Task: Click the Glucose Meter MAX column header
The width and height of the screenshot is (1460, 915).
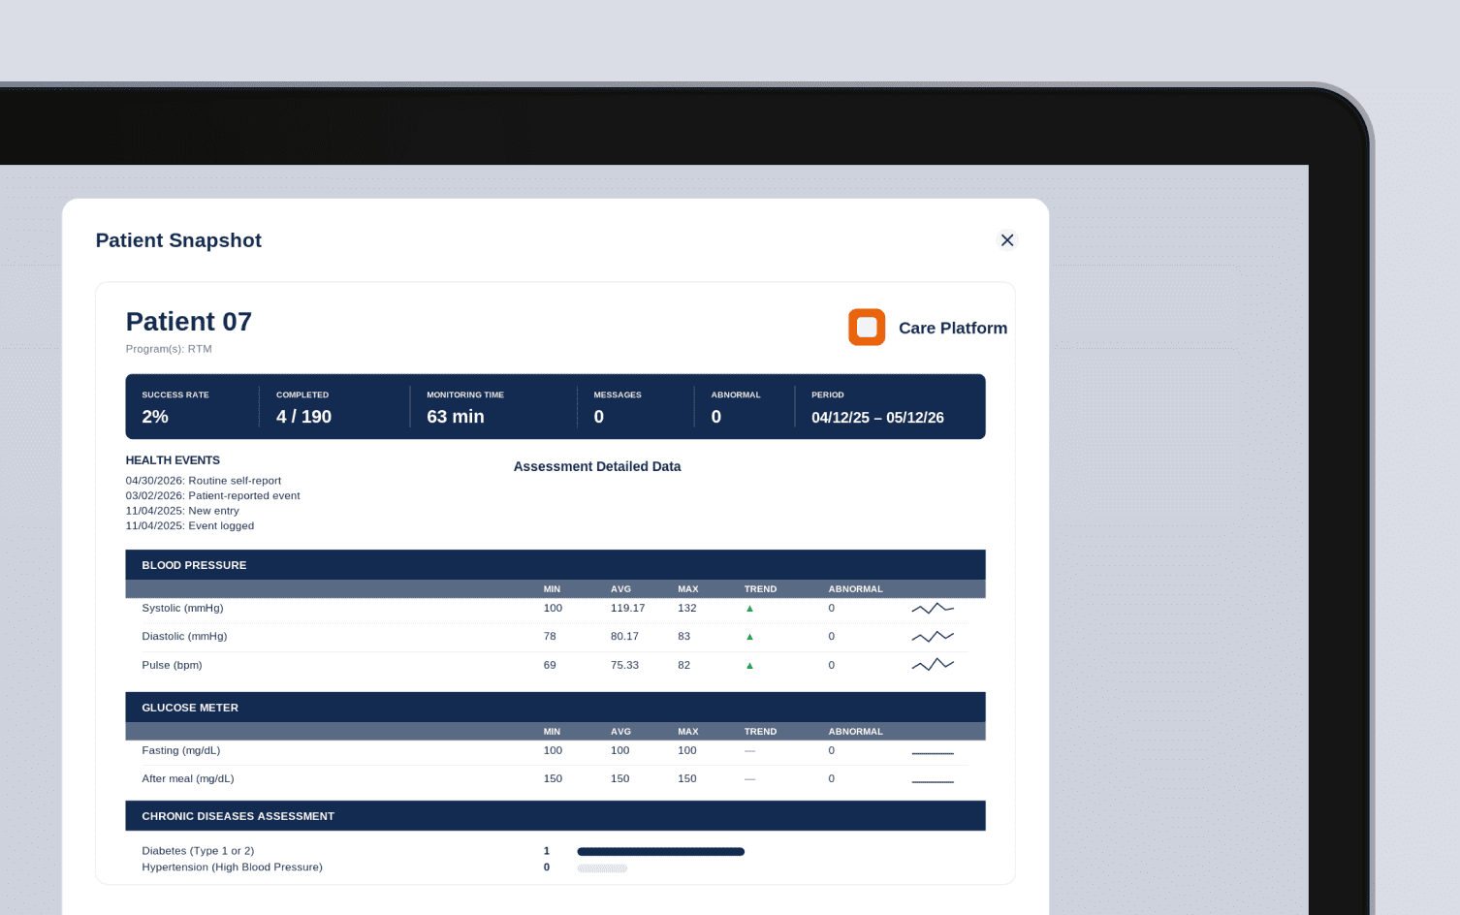Action: 688,732
